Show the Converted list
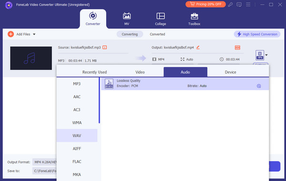Screen dimensions: 286x181 pos(157,34)
